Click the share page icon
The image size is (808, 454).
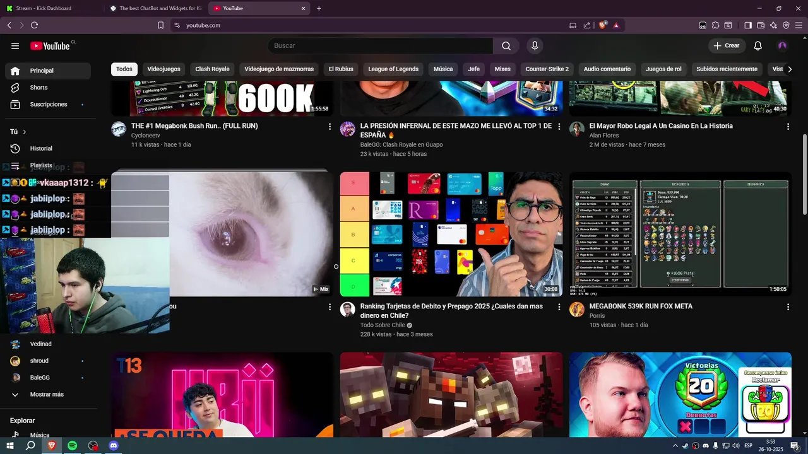(587, 25)
